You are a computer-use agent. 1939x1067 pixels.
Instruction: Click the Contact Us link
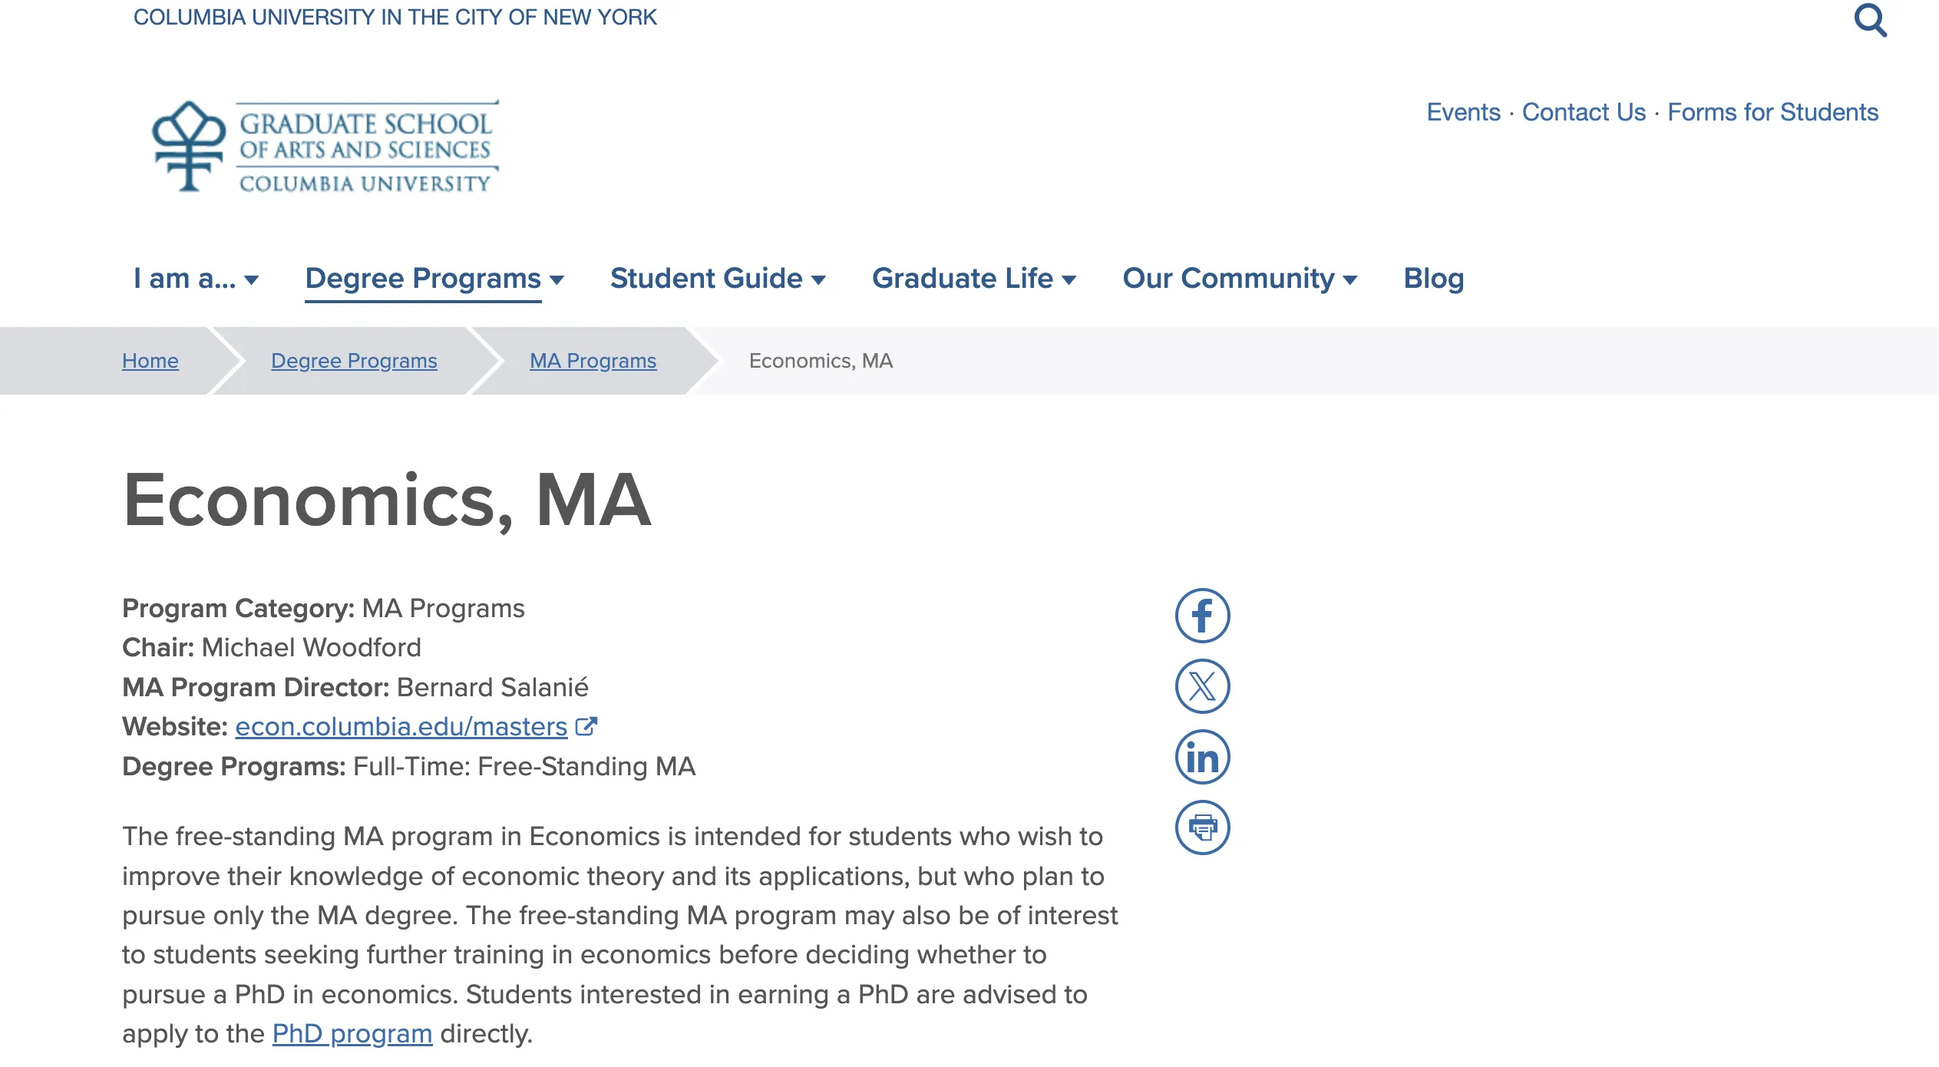pos(1584,112)
